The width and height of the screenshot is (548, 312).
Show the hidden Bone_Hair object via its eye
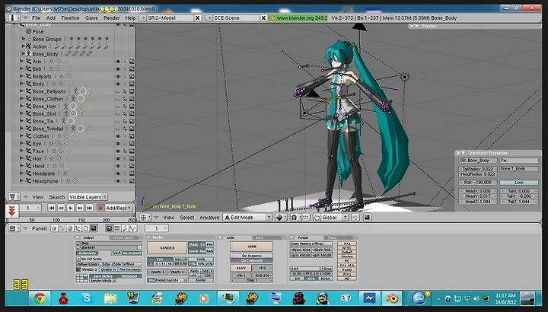(118, 107)
